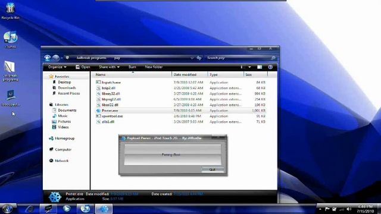Screen dimensions: 381x214
Task: Click Jailbreak programs in address path
Action: [x=91, y=58]
